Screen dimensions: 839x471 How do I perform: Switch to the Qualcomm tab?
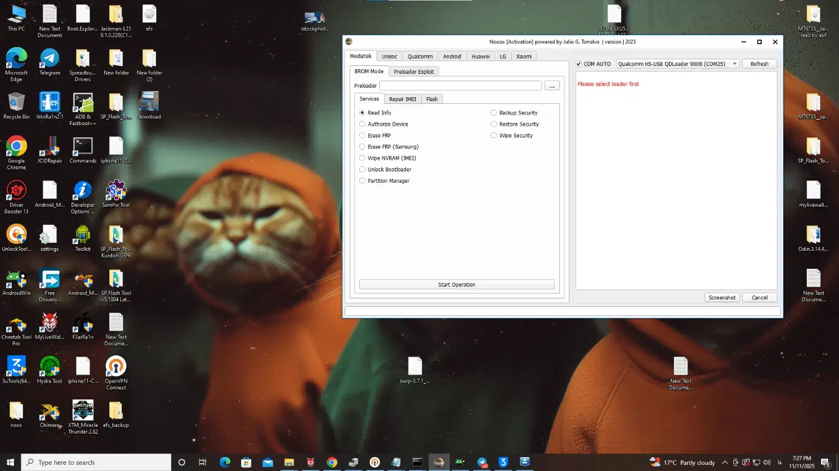(x=420, y=56)
